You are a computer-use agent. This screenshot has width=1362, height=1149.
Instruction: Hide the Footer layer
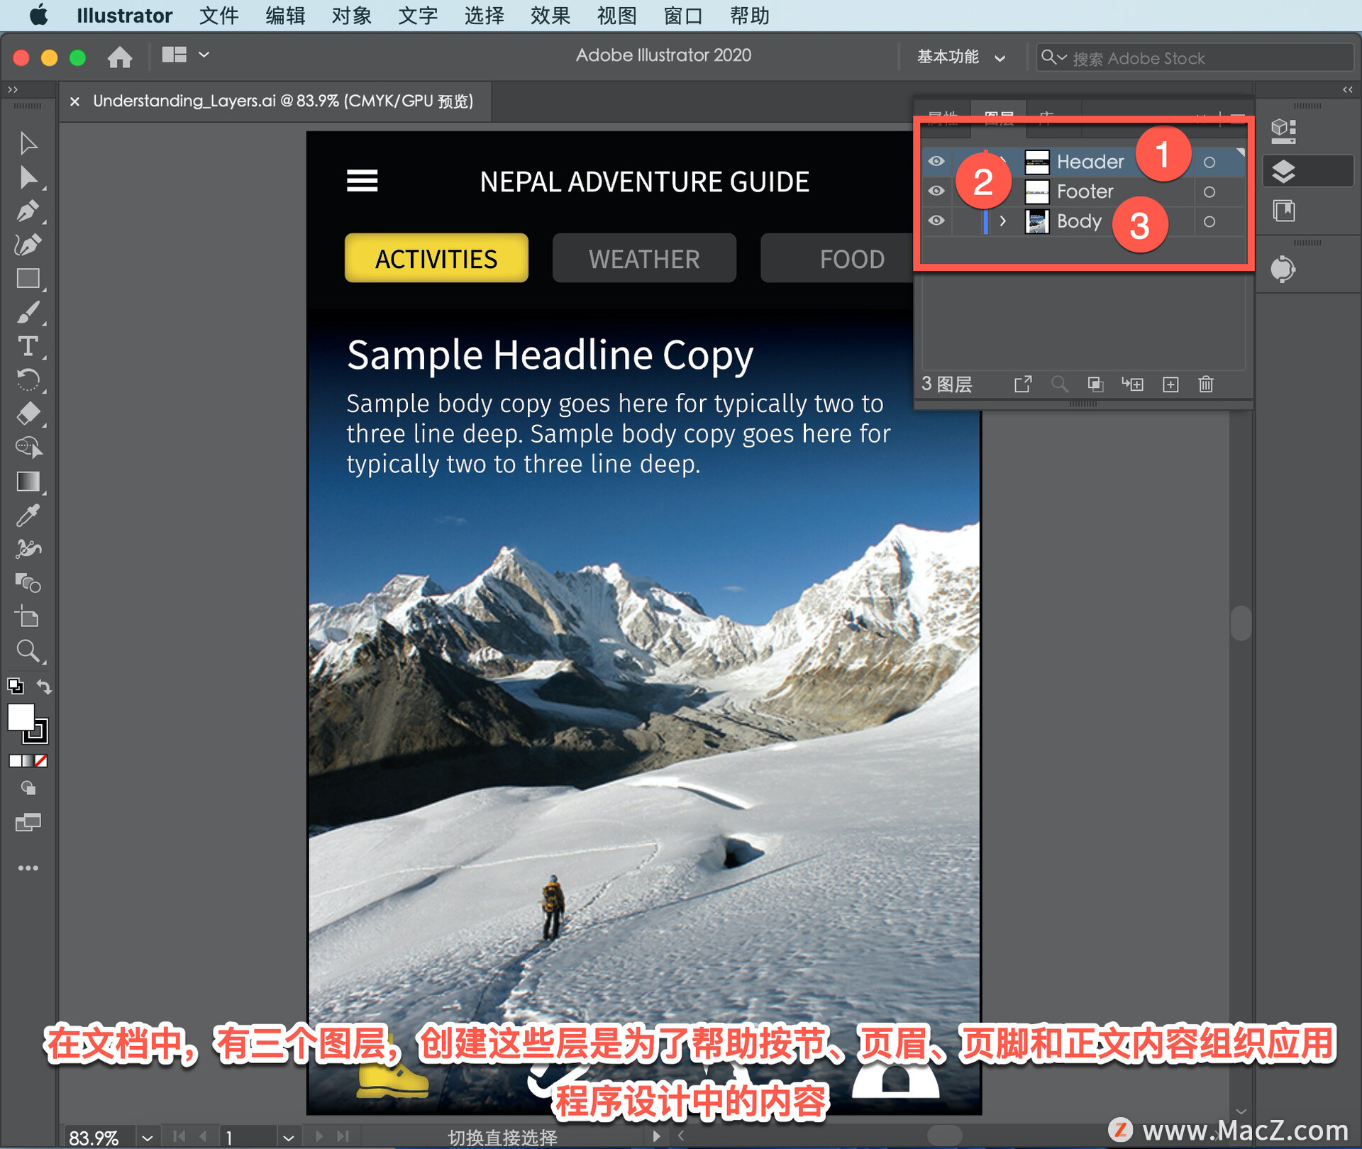(936, 191)
